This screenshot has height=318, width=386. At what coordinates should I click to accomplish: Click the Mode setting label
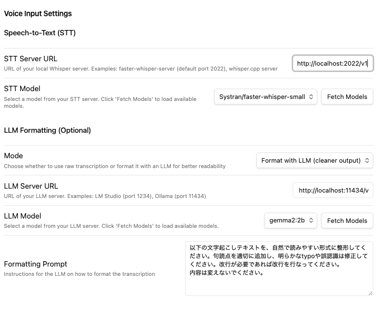(x=13, y=155)
